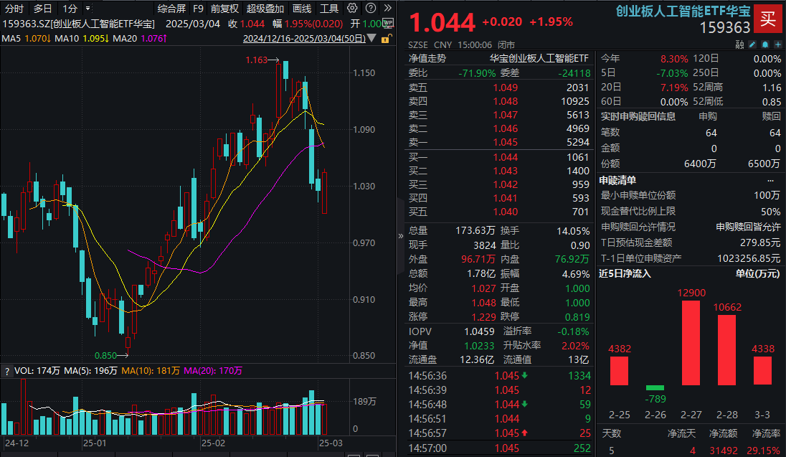Screen dimensions: 786x457
Task: Open the 前复权 price adjustment option
Action: [224, 9]
